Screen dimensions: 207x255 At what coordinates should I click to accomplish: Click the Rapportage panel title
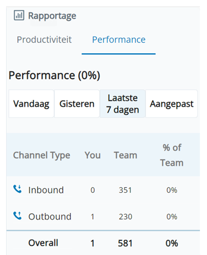[x=52, y=16]
